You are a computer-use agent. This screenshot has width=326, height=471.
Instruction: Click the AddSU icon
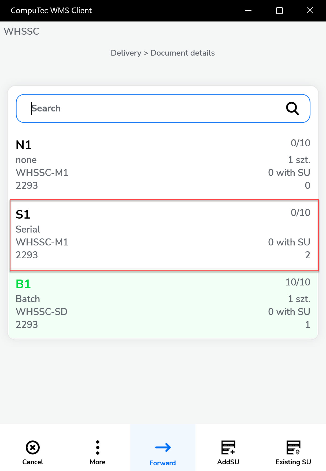pyautogui.click(x=228, y=447)
